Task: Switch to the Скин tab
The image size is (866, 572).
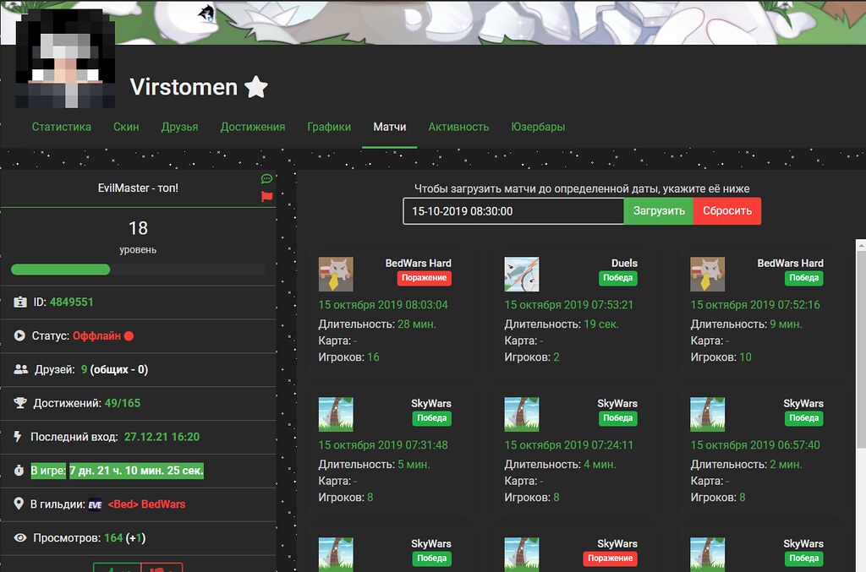Action: 126,127
